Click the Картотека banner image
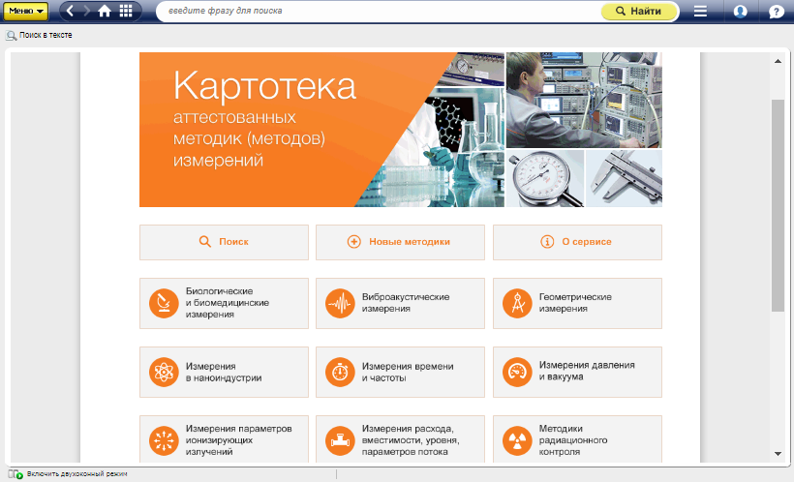The height and width of the screenshot is (482, 794). tap(400, 130)
